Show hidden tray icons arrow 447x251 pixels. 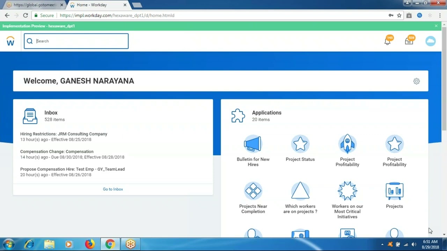382,244
